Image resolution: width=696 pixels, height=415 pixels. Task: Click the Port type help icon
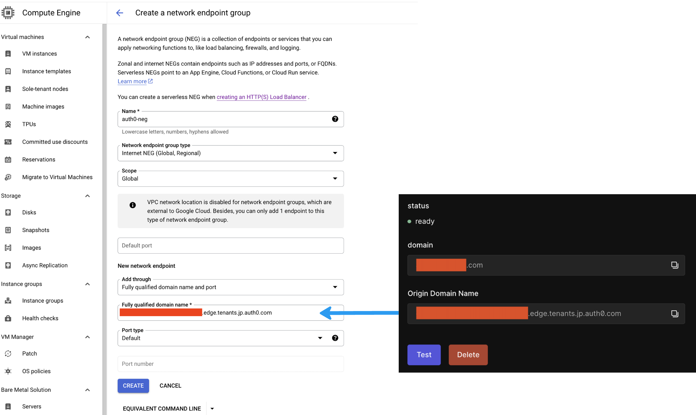pos(335,338)
